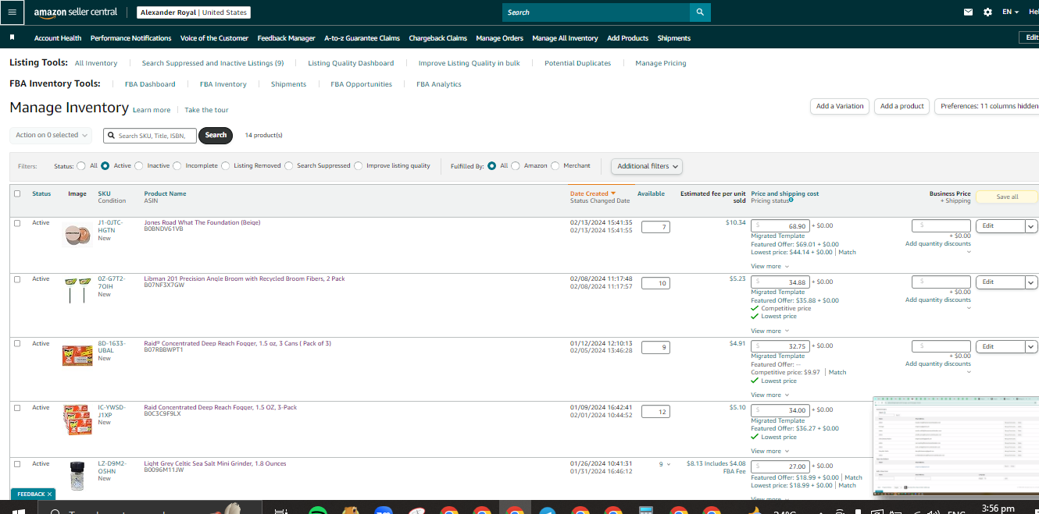Screen dimensions: 1039x514
Task: Click the 68.90 price input field
Action: [780, 226]
